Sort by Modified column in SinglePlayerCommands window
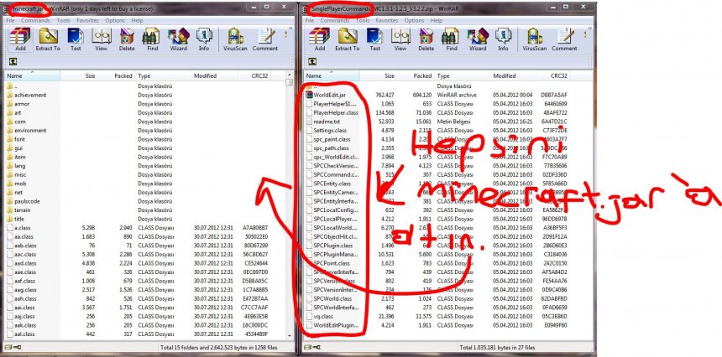The image size is (722, 357). (x=514, y=75)
